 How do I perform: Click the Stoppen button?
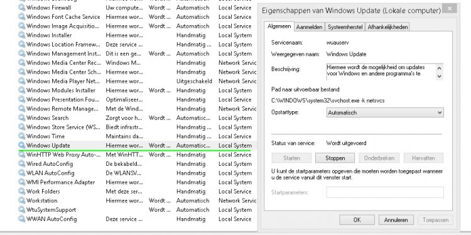[x=335, y=158]
